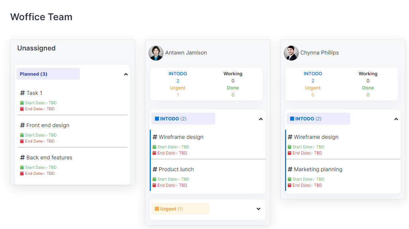Image resolution: width=409 pixels, height=229 pixels.
Task: Click the hash icon beside "Marketing planning"
Action: click(290, 169)
